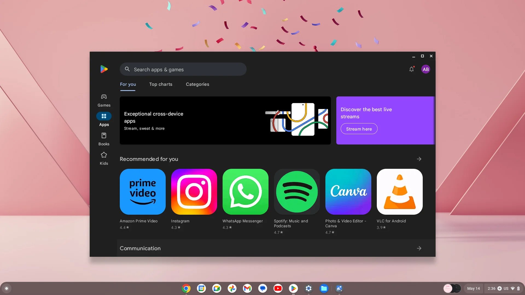Open the Amazon Prime Video app icon

coord(143,192)
